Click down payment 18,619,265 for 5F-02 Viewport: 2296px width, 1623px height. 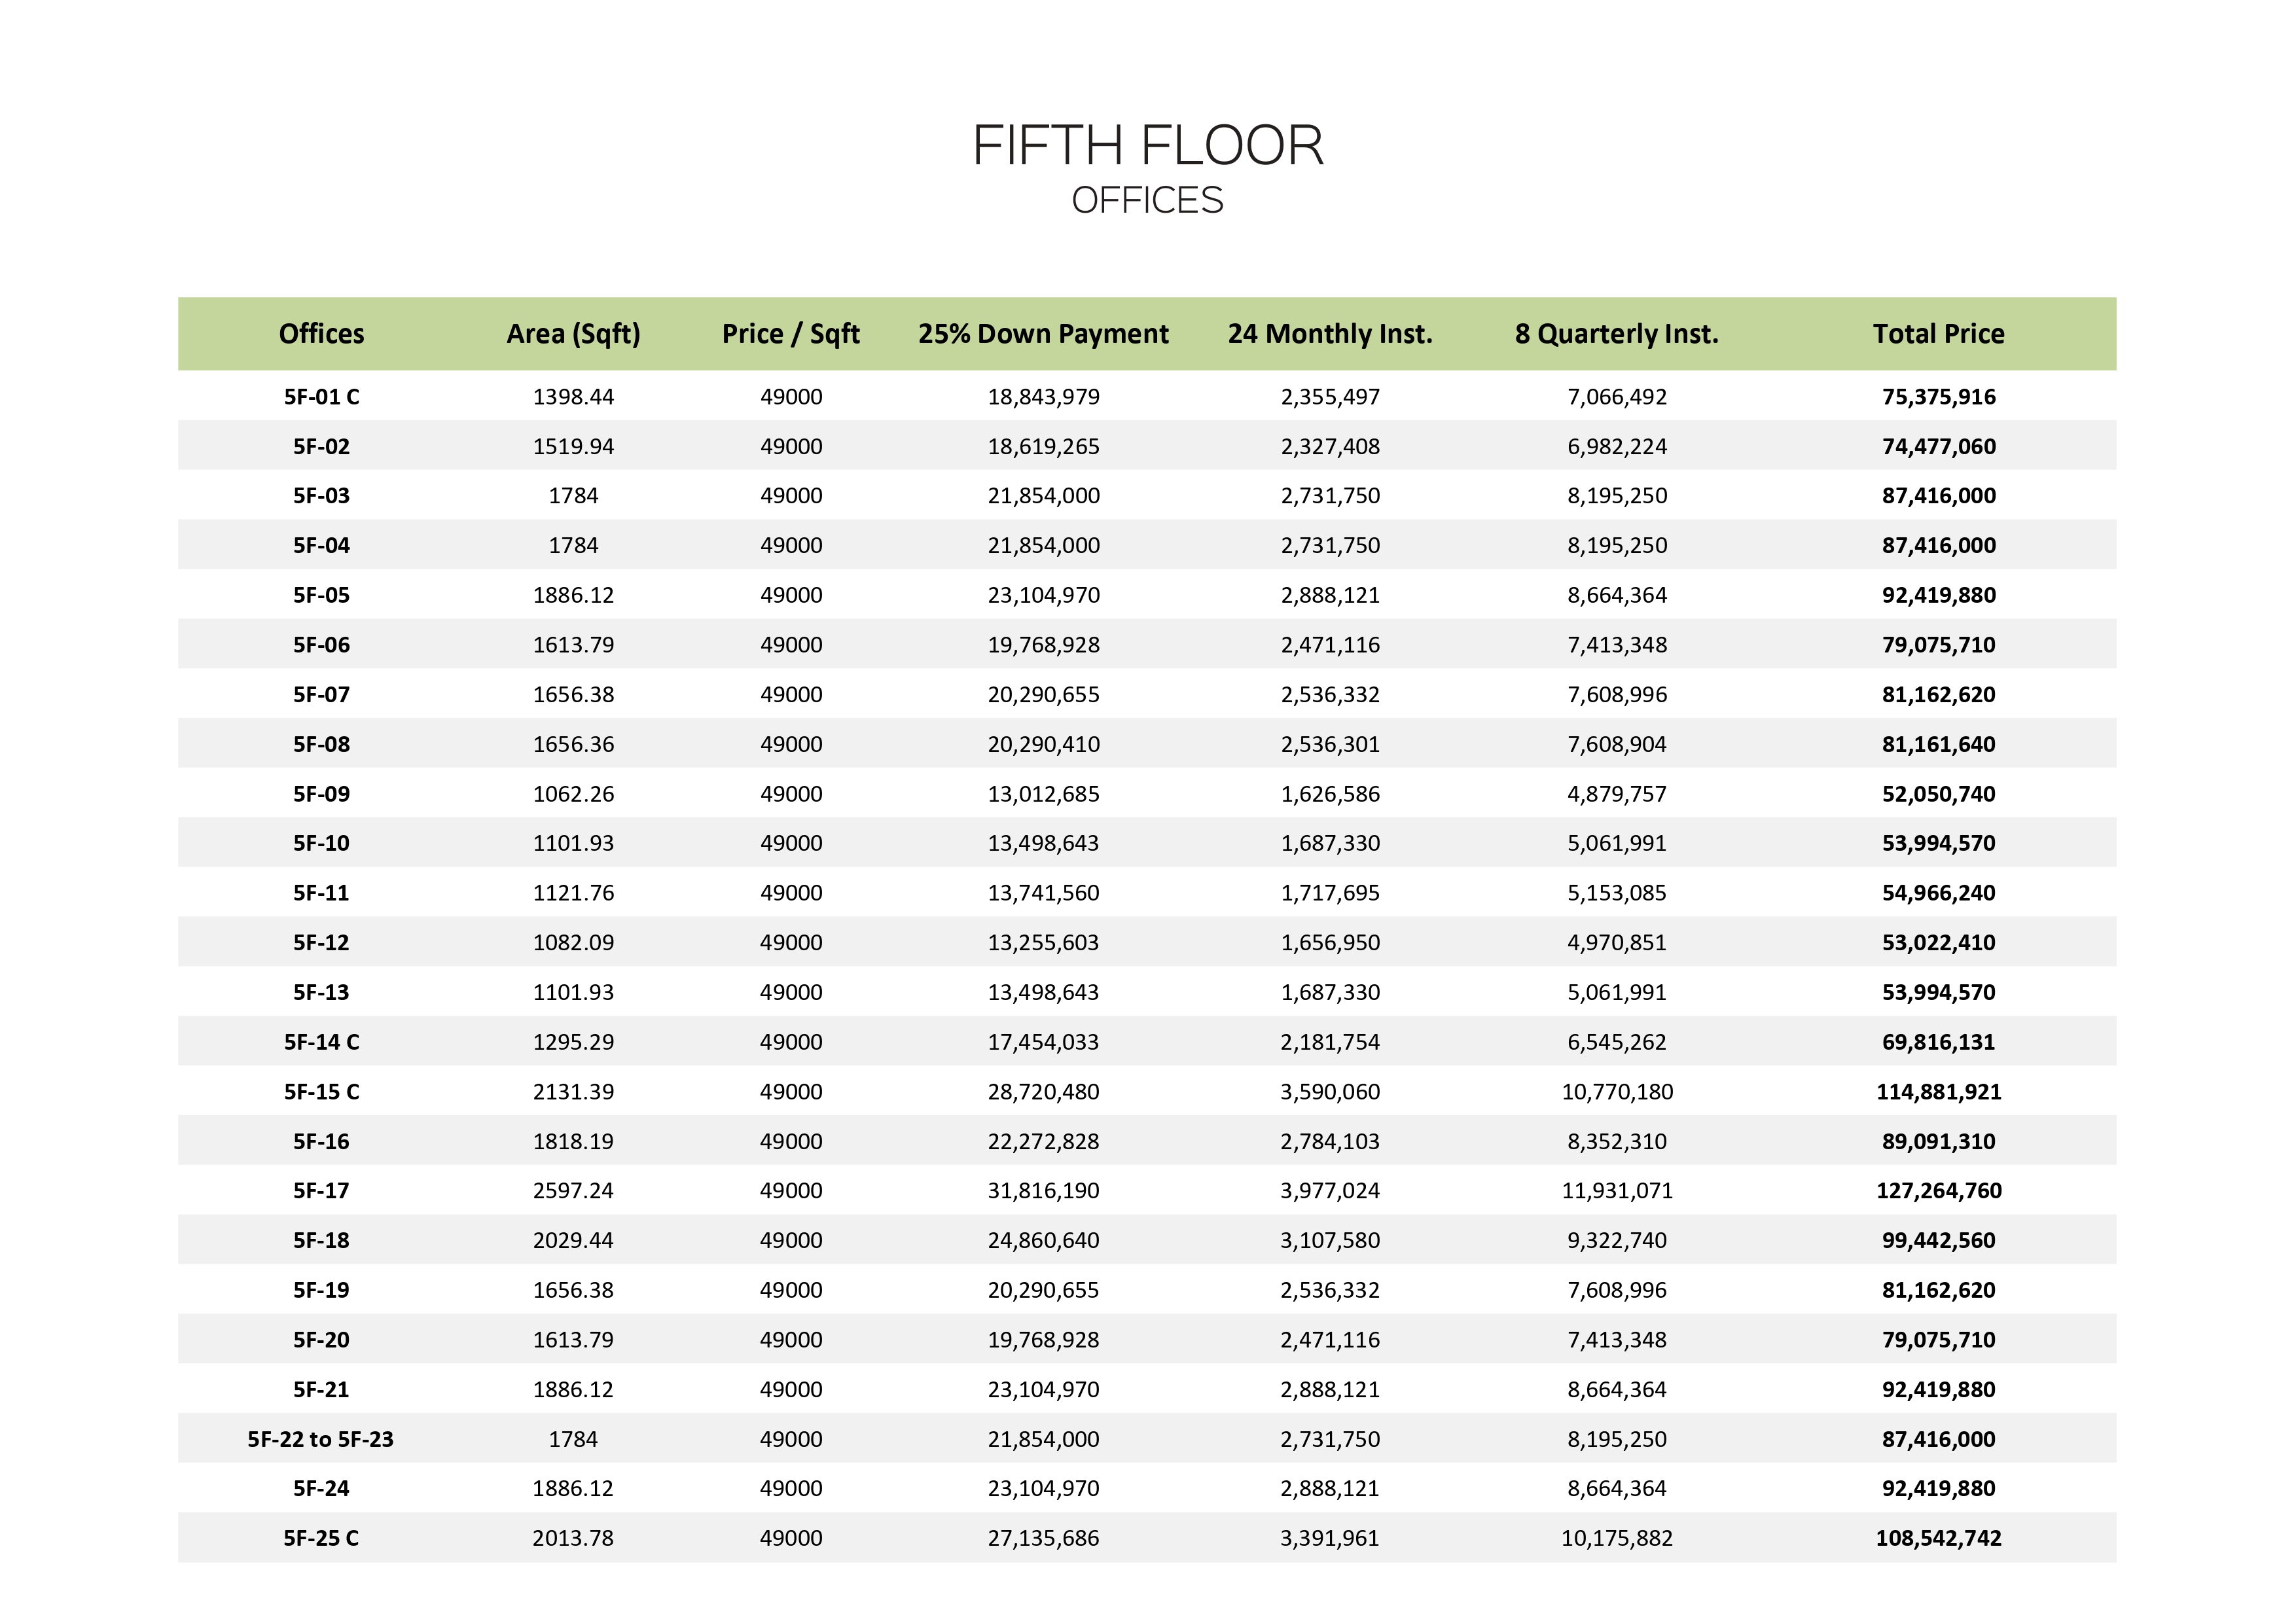pyautogui.click(x=1043, y=447)
